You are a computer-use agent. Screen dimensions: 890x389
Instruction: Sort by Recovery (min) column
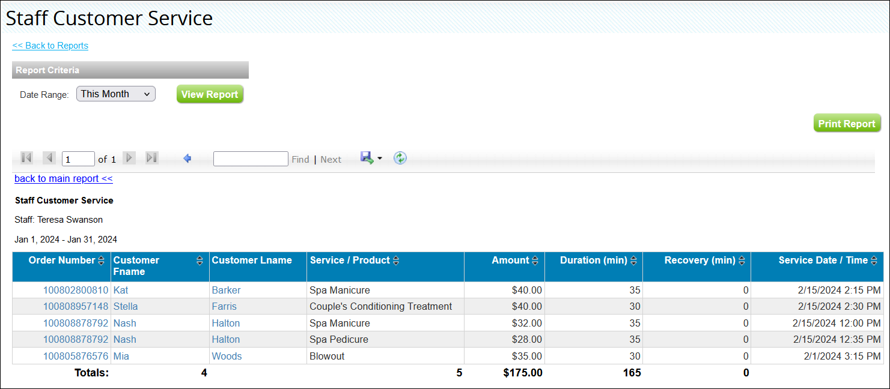click(742, 261)
